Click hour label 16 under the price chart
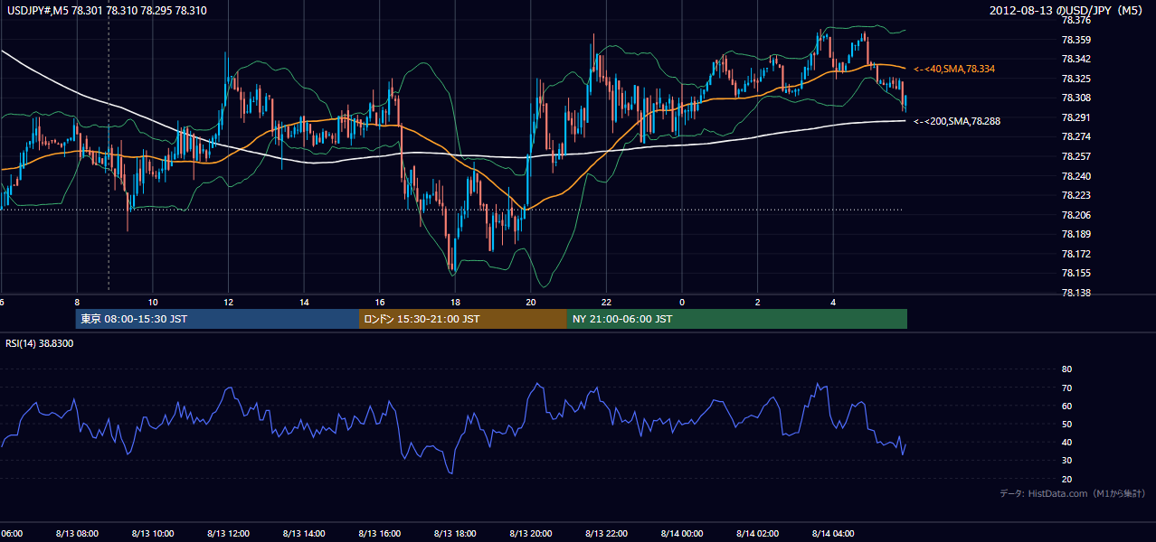 (379, 302)
